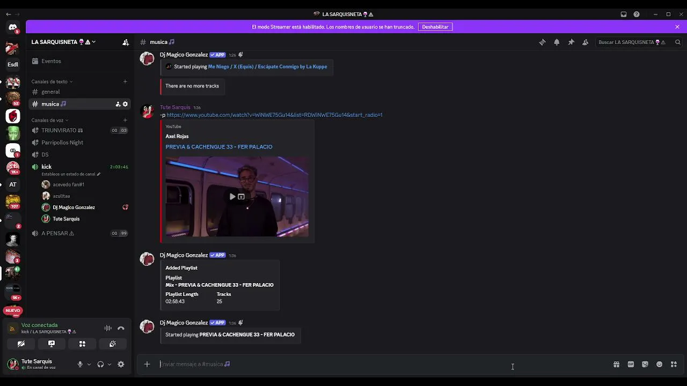The height and width of the screenshot is (386, 687).
Task: Add a channel to Canales de texto
Action: [125, 81]
